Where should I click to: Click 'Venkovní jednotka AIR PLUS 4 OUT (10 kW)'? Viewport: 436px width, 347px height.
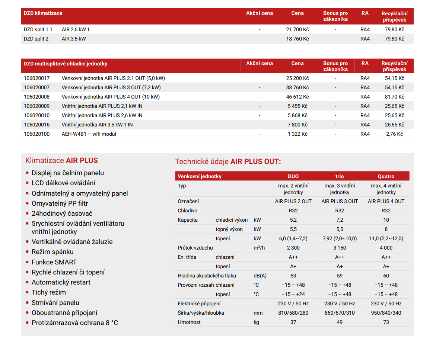tap(111, 97)
